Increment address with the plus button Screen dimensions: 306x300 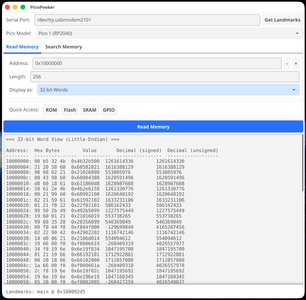click(x=296, y=64)
